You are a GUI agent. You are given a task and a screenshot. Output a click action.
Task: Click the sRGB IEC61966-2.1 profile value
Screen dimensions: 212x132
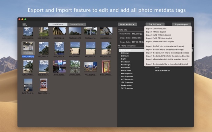coord(163,71)
